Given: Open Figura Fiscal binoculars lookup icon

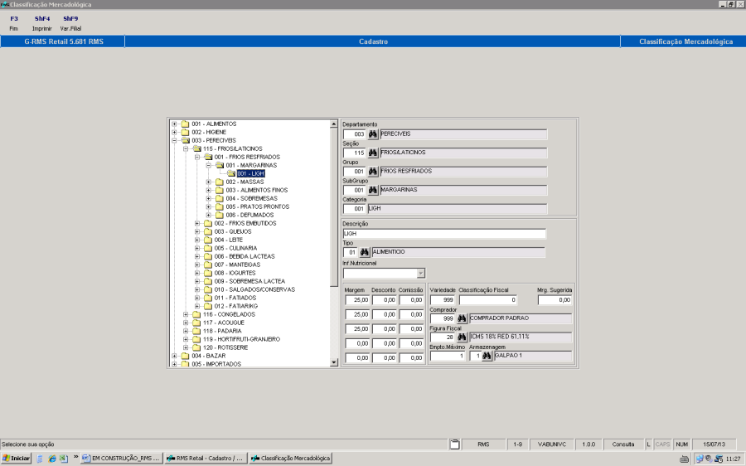Looking at the screenshot, I should tap(462, 337).
